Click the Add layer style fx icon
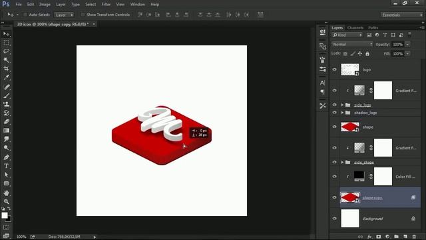The height and width of the screenshot is (240, 426). pos(369,237)
